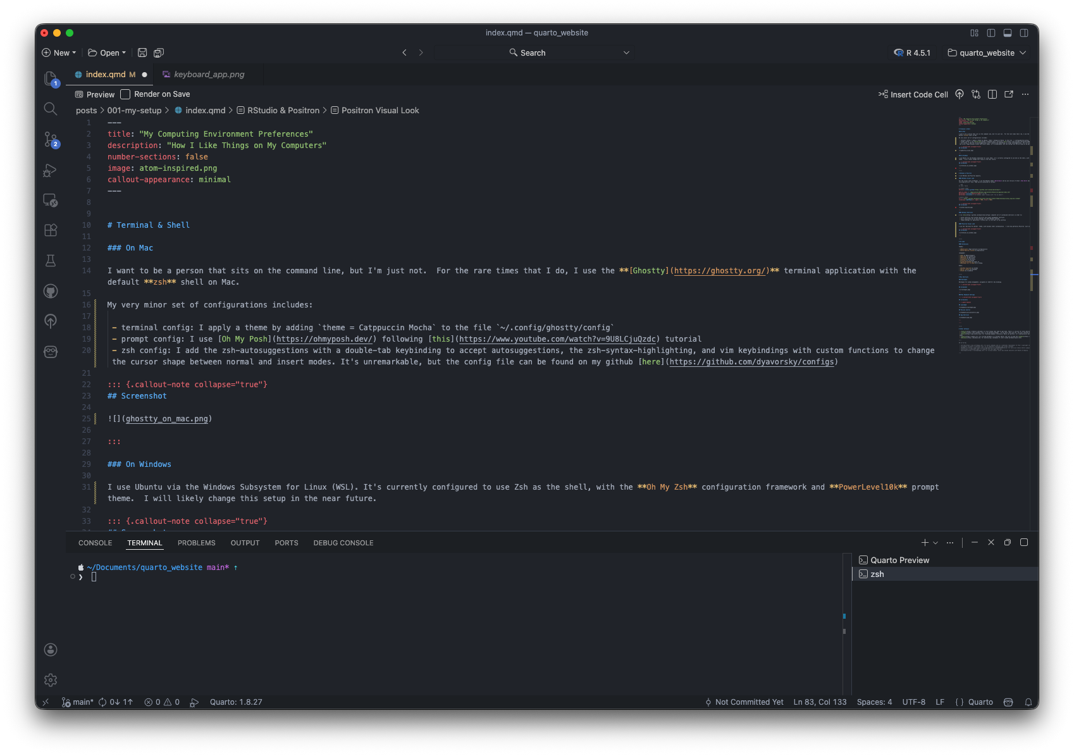Screen dimensions: 1074x756
Task: Click the Preview button
Action: pyautogui.click(x=95, y=94)
